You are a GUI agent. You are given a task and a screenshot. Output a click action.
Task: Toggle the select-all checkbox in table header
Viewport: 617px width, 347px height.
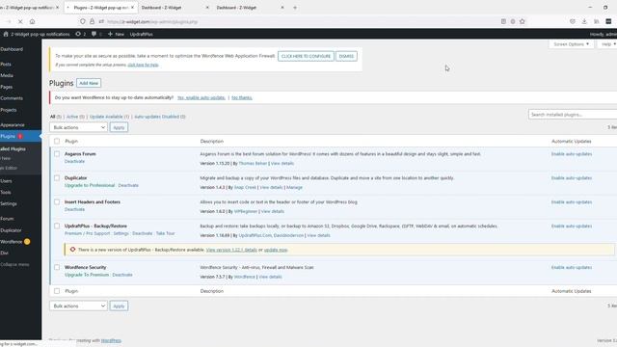tap(57, 141)
